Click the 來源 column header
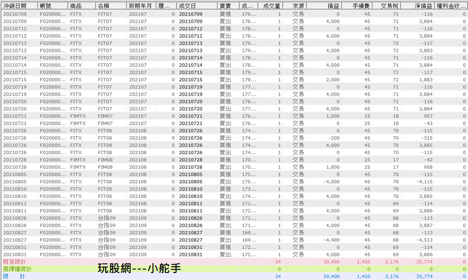 click(294, 6)
